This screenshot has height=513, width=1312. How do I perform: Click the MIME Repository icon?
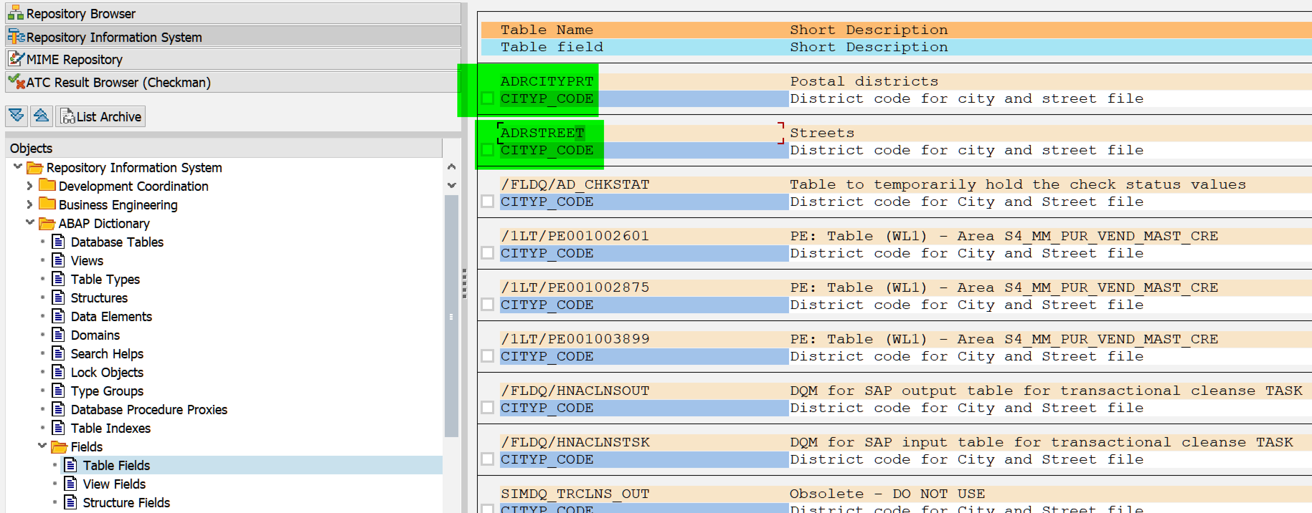pos(15,59)
